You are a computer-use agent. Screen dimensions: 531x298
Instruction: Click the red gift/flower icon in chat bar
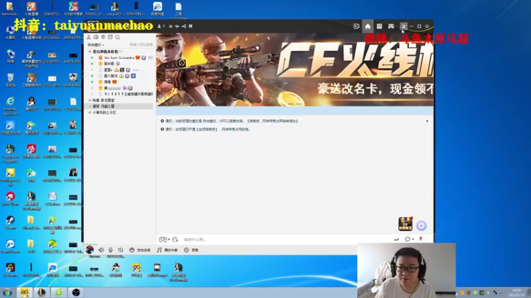(421, 239)
